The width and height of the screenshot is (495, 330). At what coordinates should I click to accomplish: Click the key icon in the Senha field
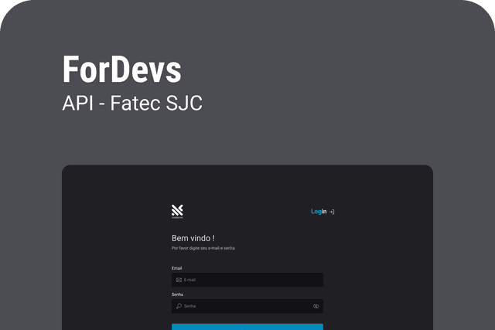[179, 306]
